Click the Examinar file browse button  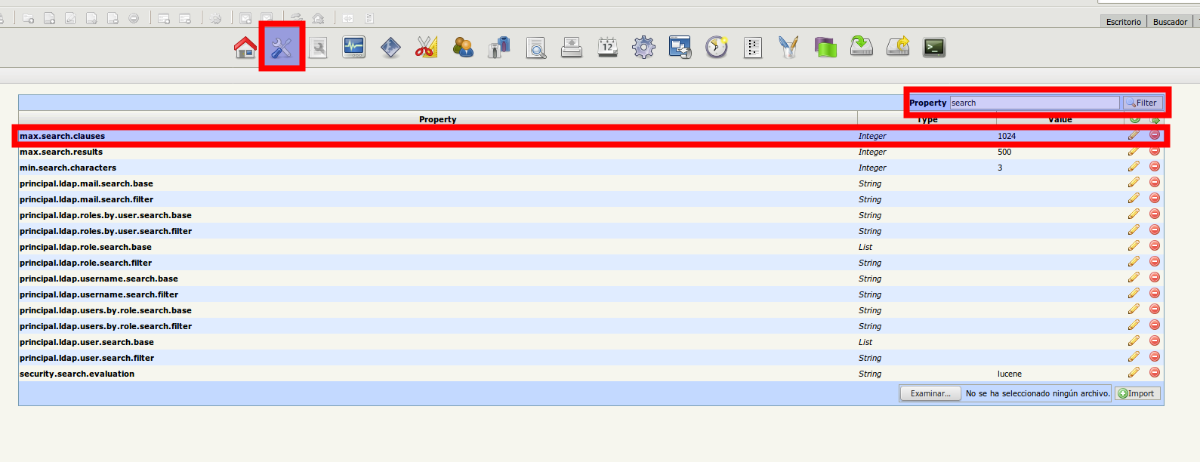pos(930,393)
